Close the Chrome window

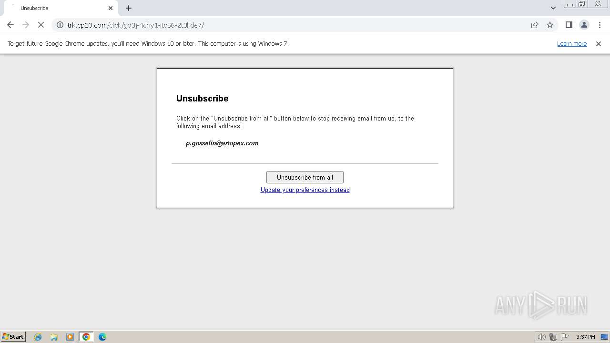pos(598,4)
